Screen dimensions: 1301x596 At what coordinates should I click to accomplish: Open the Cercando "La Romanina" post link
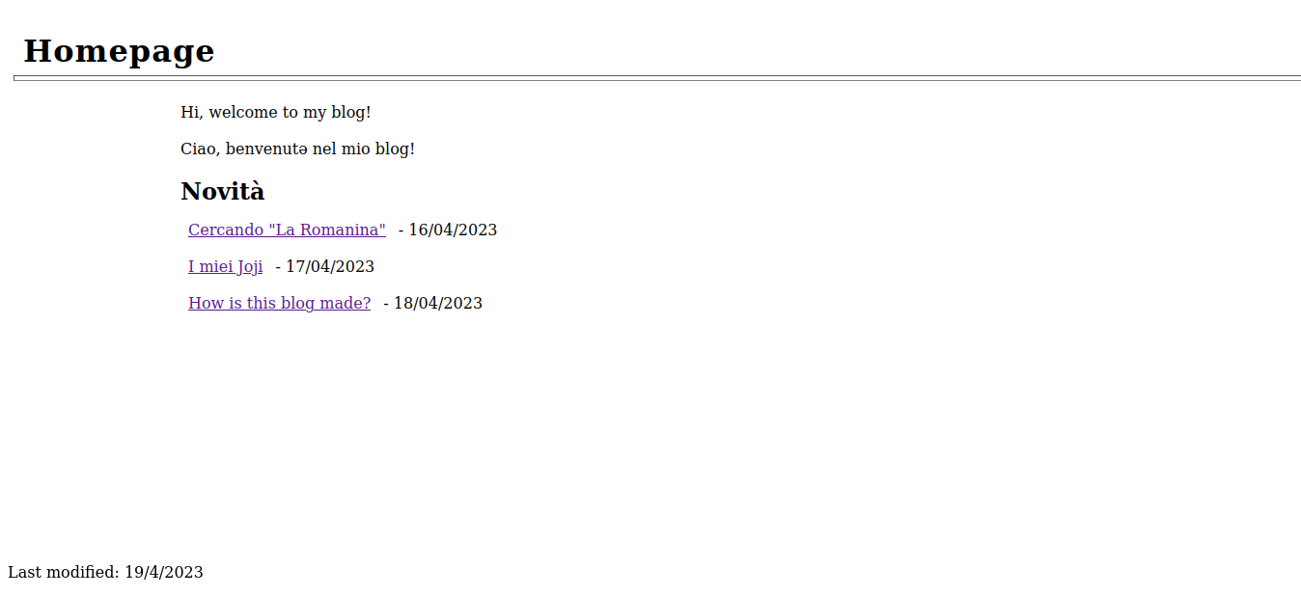287,230
